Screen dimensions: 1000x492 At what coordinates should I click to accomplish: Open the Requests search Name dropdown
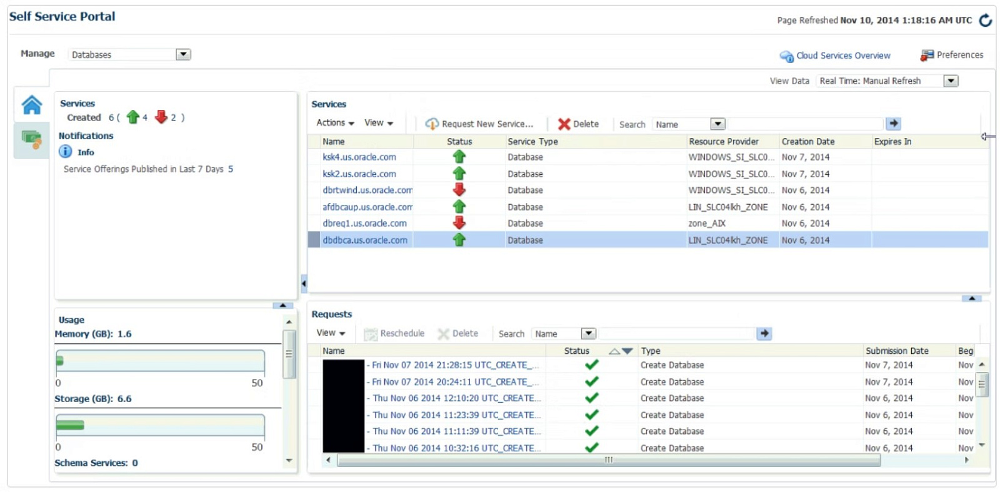(588, 333)
